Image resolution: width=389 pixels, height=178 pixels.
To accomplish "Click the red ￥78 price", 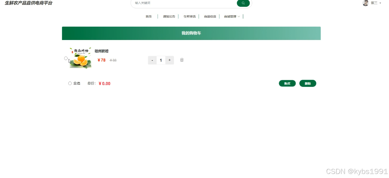I will pos(101,60).
